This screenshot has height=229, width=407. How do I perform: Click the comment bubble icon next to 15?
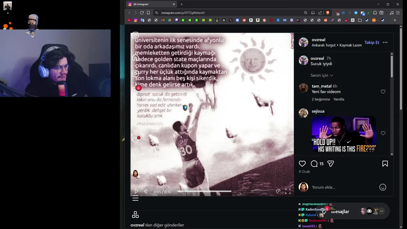[314, 163]
